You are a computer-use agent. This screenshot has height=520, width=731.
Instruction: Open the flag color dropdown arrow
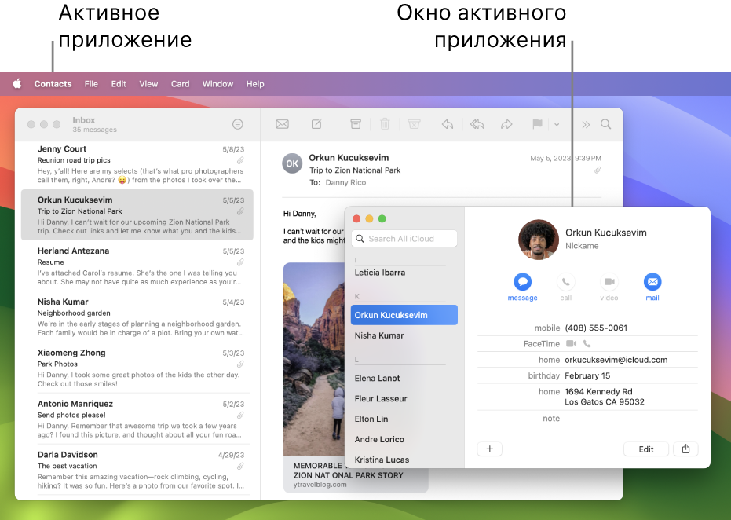[x=557, y=124]
